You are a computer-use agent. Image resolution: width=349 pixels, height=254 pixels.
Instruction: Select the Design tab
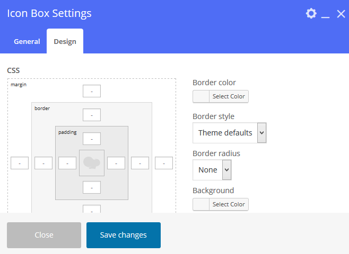(65, 41)
